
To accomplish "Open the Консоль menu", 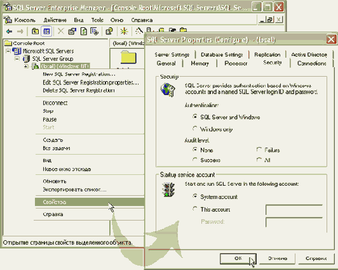I will [25, 20].
